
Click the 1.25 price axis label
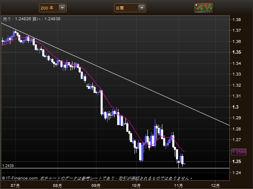tap(236, 161)
